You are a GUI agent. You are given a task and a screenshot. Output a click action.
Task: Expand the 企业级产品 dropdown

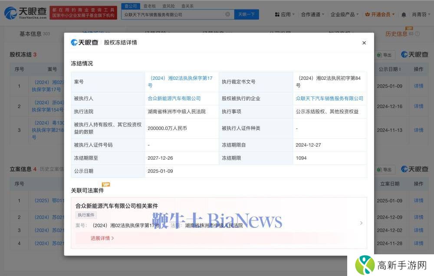click(345, 14)
